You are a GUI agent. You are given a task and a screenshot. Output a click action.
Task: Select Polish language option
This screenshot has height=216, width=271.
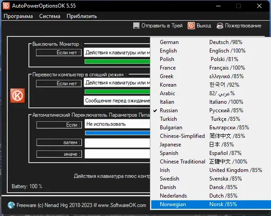[211, 59]
